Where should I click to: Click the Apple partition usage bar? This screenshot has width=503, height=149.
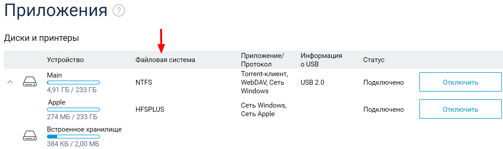tap(73, 110)
